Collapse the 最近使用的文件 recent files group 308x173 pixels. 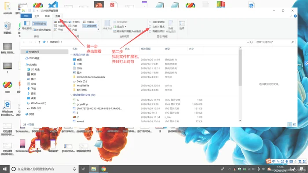71,95
